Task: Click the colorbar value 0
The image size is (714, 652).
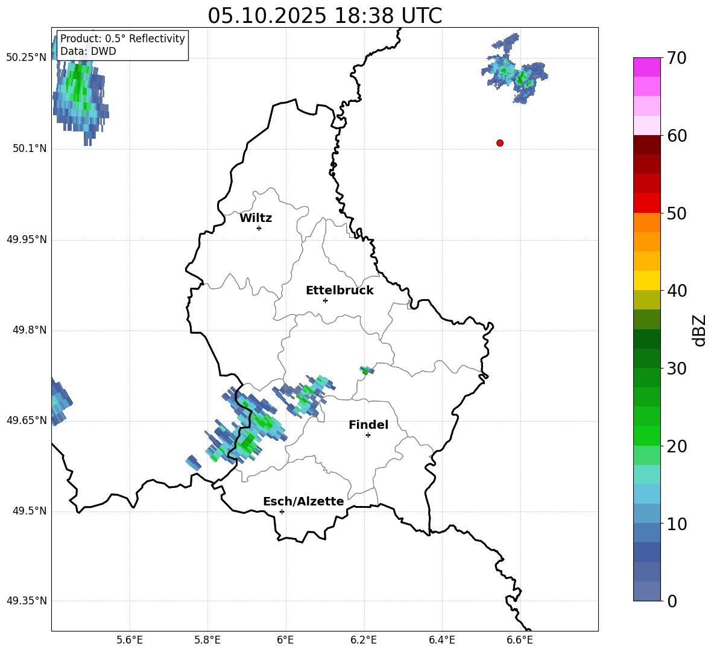Action: click(672, 601)
